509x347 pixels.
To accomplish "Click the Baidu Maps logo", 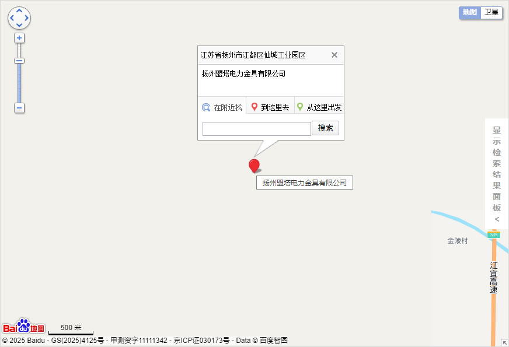I will point(23,327).
